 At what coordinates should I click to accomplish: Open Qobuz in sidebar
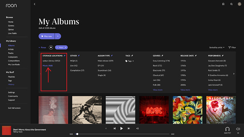coord(11,30)
